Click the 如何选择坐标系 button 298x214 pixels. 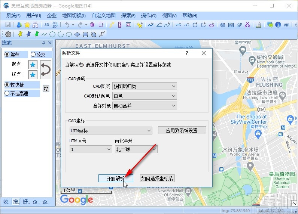point(157,179)
